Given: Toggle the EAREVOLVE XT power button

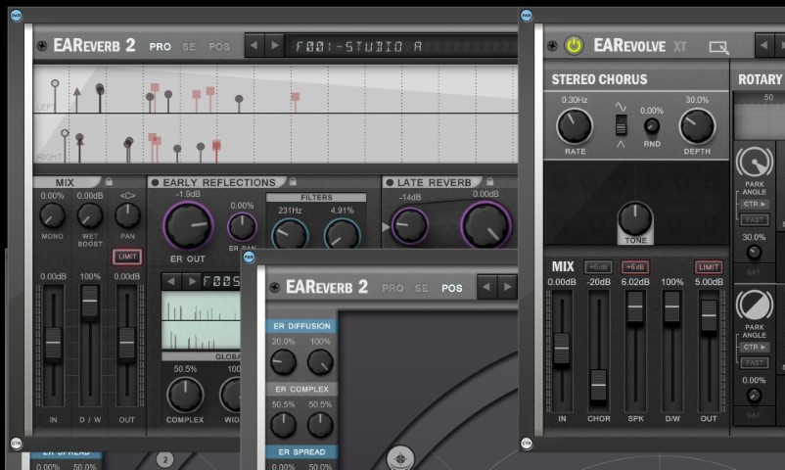Looking at the screenshot, I should point(574,46).
